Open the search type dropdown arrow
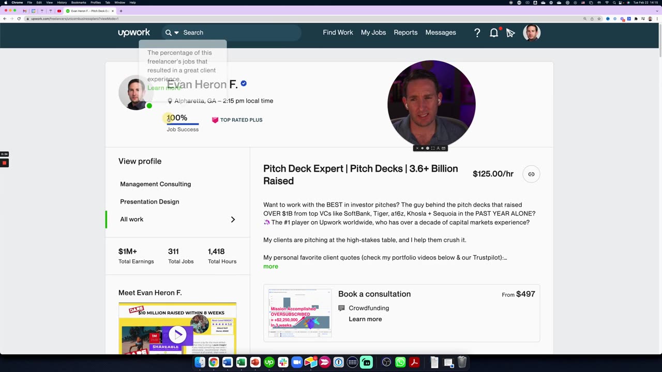 (x=176, y=33)
